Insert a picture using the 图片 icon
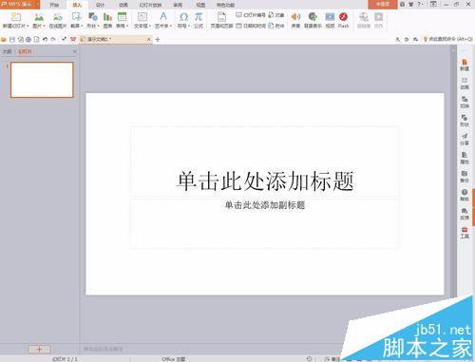This screenshot has width=475, height=362. [39, 16]
